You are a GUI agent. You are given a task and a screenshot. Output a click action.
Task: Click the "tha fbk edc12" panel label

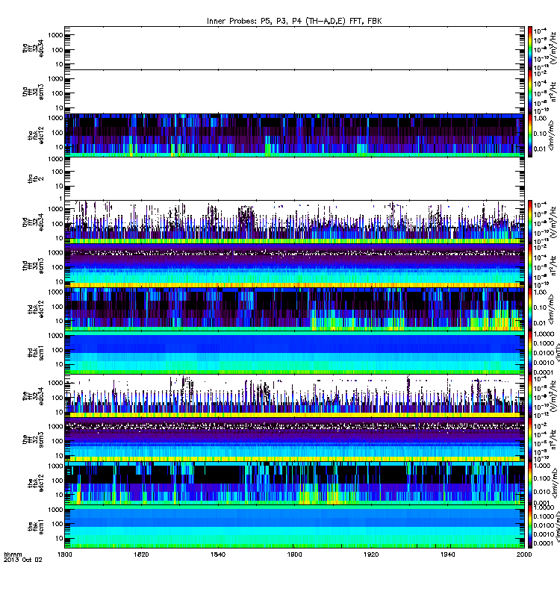(36, 136)
